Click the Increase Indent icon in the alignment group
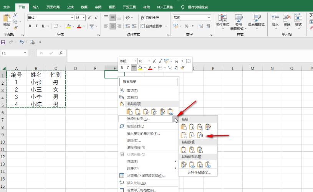The height and width of the screenshot is (192, 313). pyautogui.click(x=134, y=26)
